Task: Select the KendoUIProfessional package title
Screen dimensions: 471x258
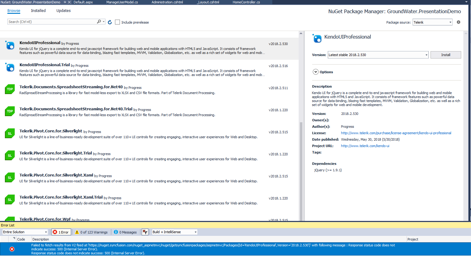Action: coord(40,43)
